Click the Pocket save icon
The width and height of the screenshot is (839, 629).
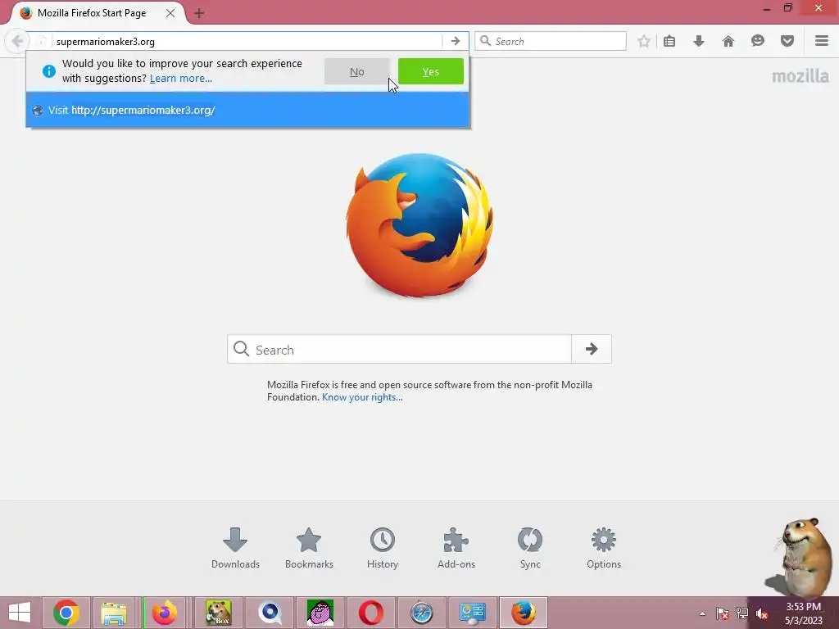click(787, 41)
